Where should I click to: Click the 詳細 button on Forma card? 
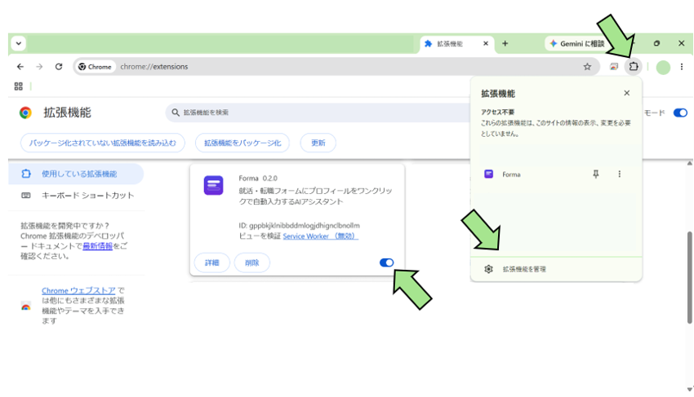[212, 262]
